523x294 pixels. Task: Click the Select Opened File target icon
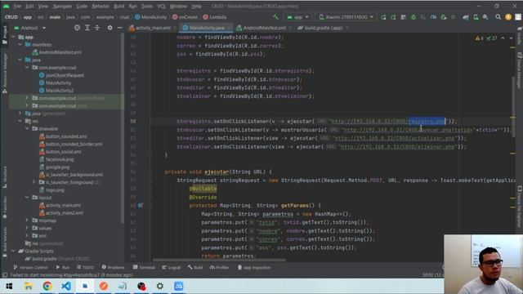tap(77, 28)
